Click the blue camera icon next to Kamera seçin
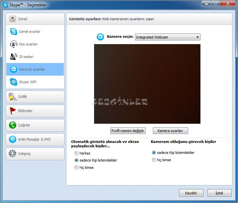Image resolution: width=238 pixels, height=203 pixels. 100,37
